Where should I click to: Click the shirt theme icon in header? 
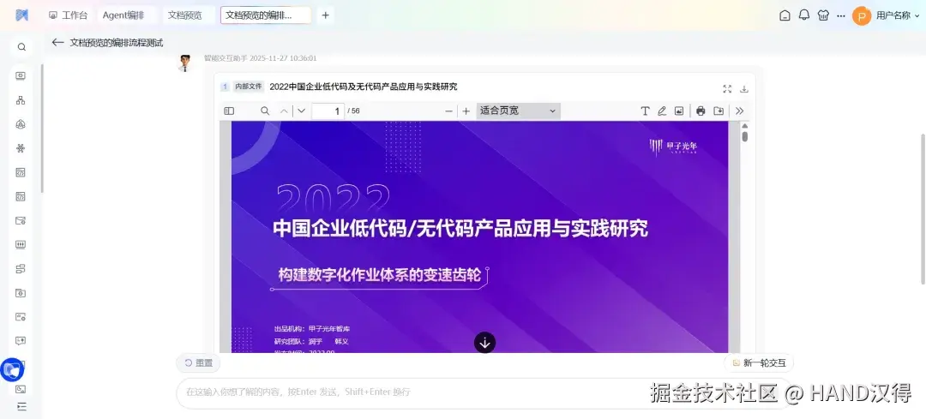tap(823, 15)
